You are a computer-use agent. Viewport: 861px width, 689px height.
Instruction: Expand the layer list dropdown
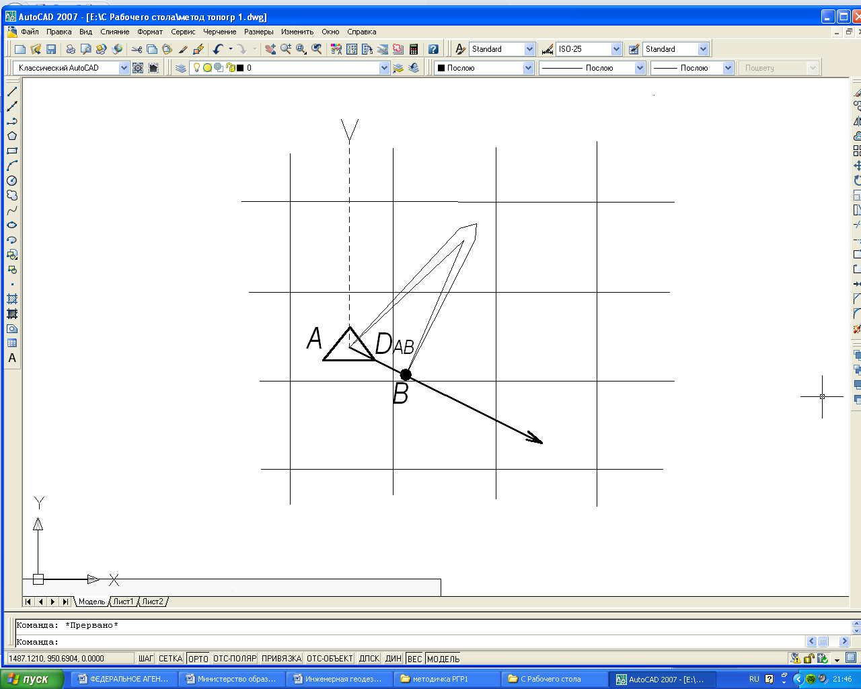pyautogui.click(x=384, y=68)
